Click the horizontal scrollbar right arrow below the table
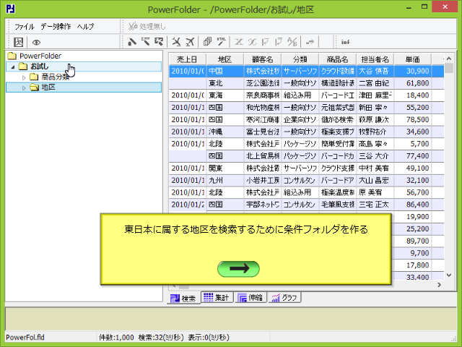This screenshot has height=347, width=462. pyautogui.click(x=440, y=285)
